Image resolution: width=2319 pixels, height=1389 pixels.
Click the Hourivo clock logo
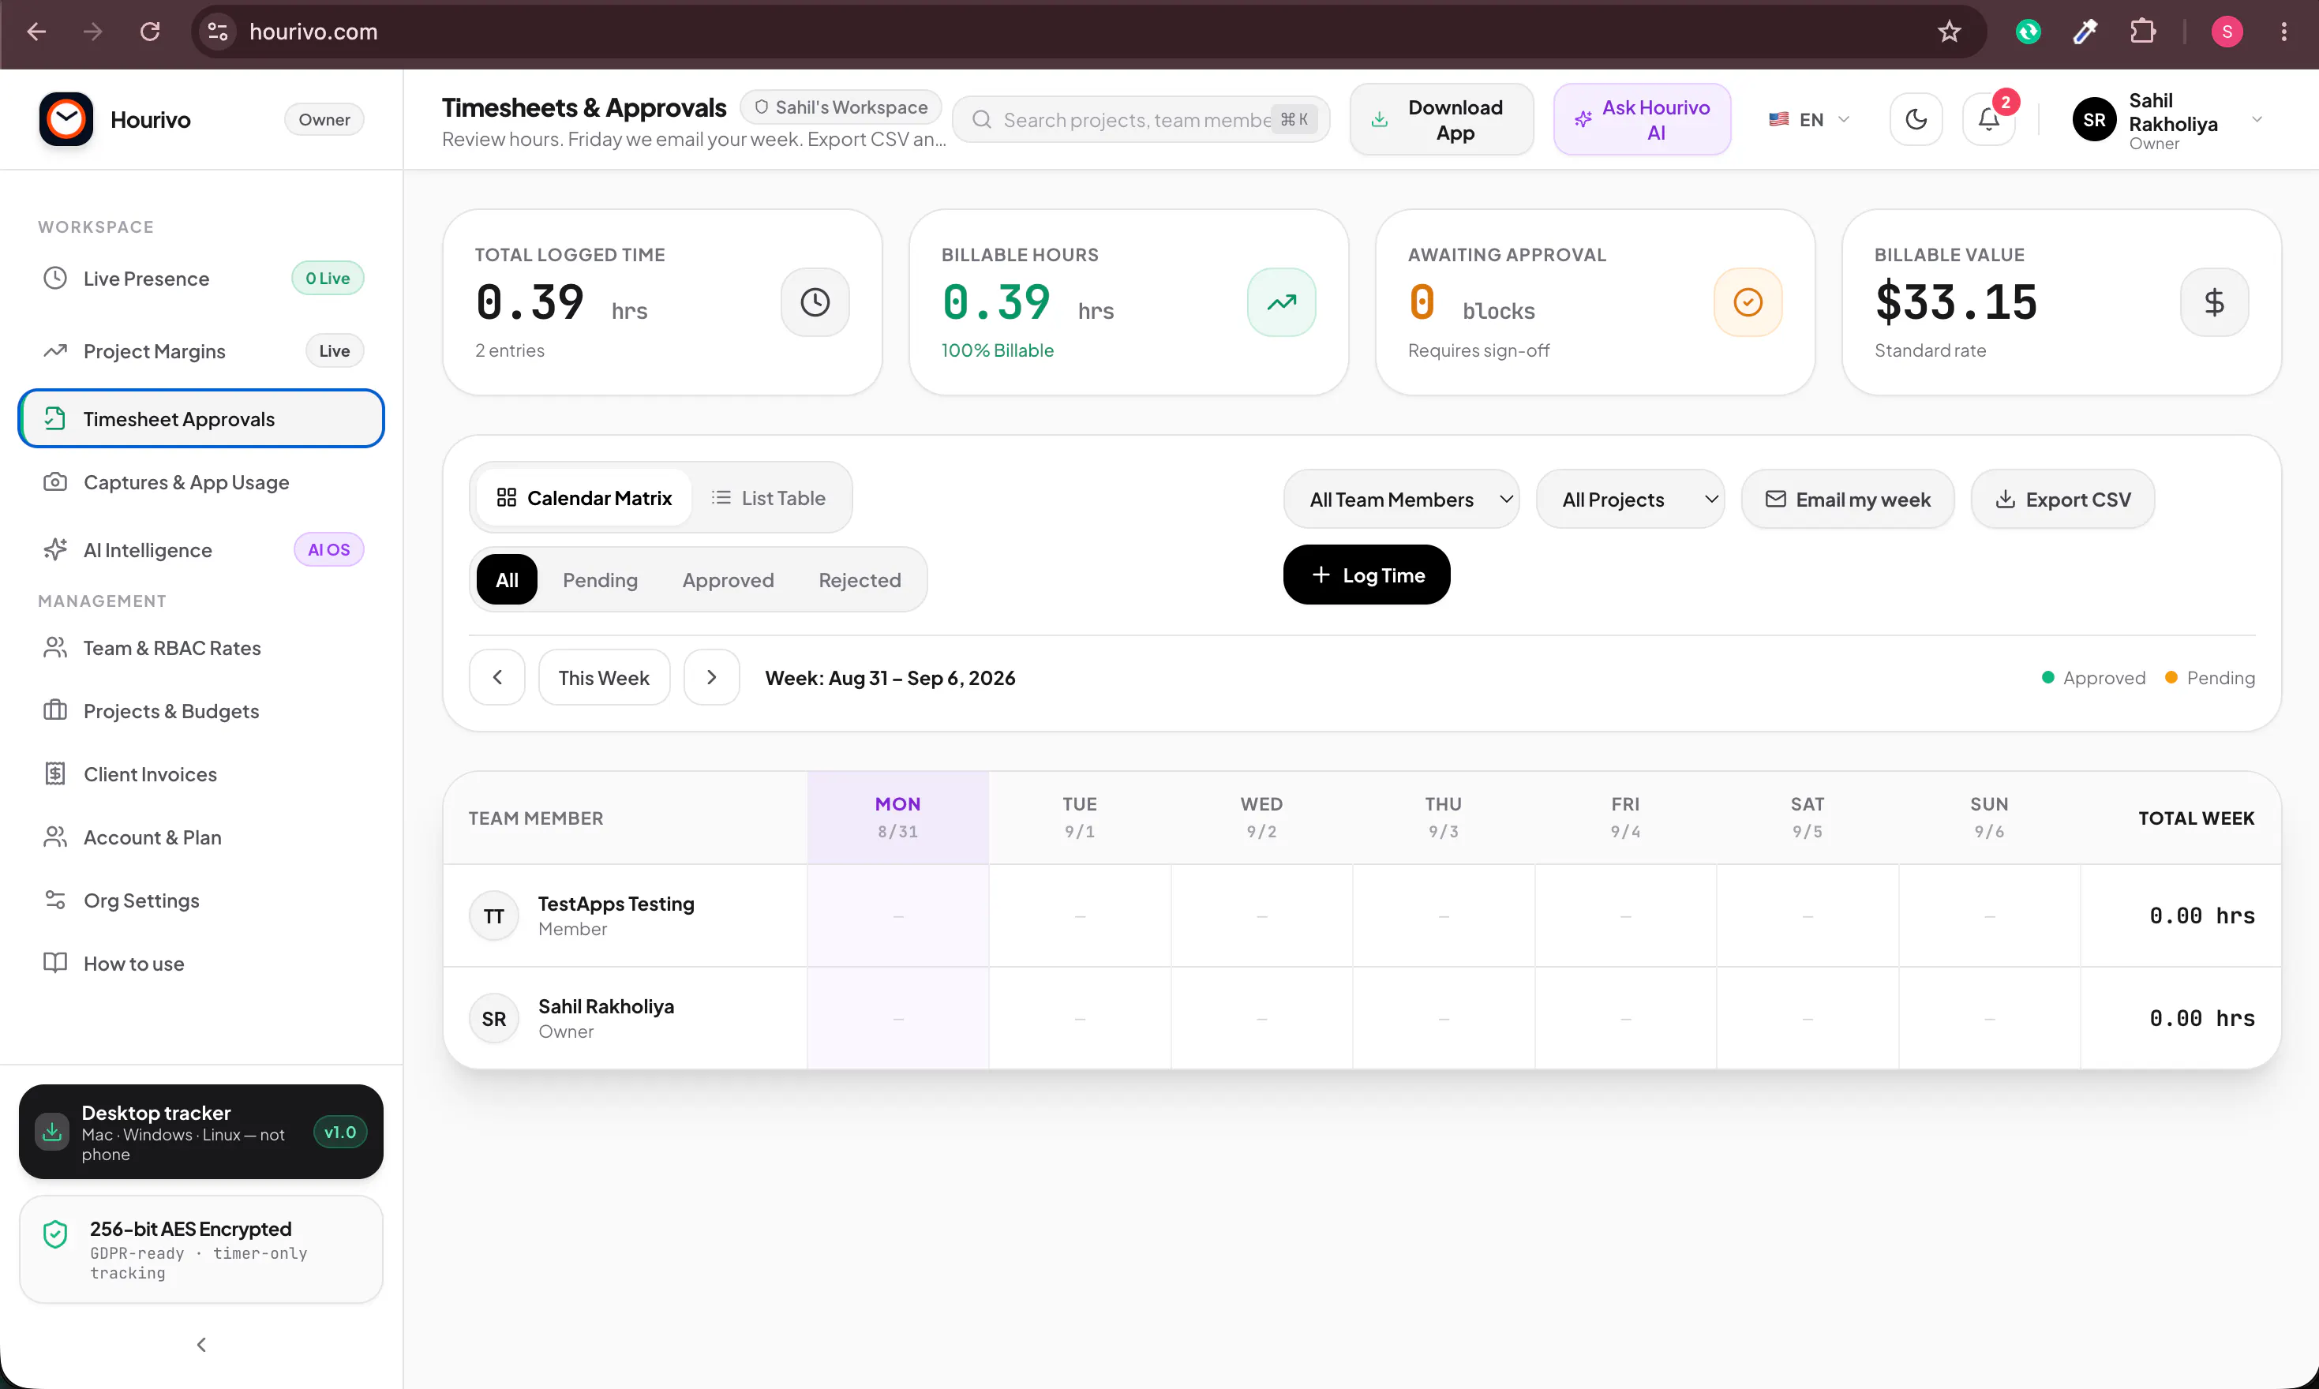click(x=66, y=119)
